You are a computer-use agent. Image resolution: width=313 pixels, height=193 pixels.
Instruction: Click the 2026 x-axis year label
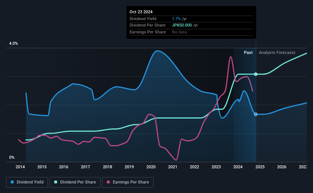coord(282,167)
